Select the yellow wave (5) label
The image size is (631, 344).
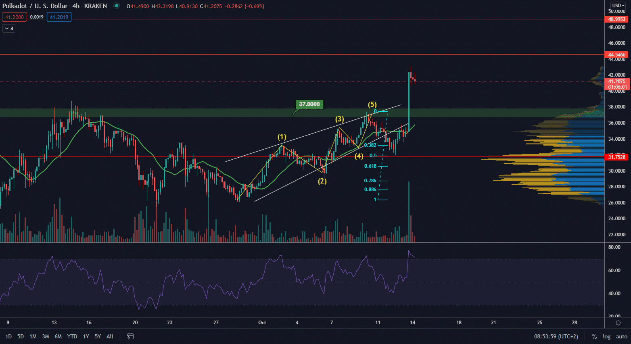[x=372, y=105]
